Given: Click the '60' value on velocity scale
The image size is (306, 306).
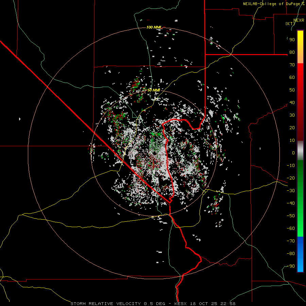Looking at the screenshot, I should point(292,78).
